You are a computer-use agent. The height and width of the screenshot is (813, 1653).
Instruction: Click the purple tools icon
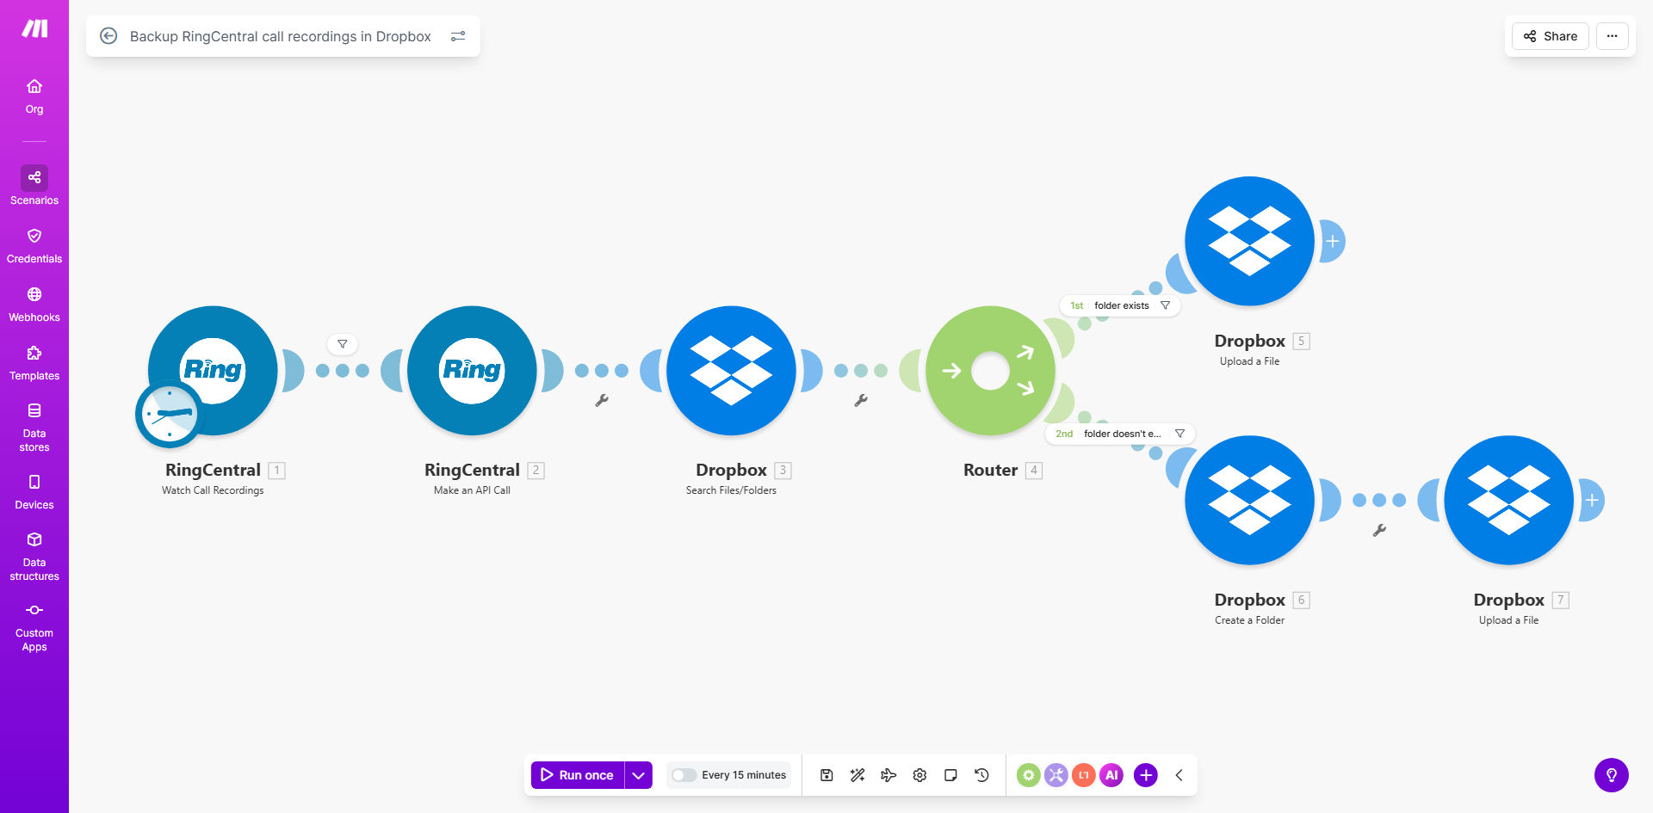1056,775
